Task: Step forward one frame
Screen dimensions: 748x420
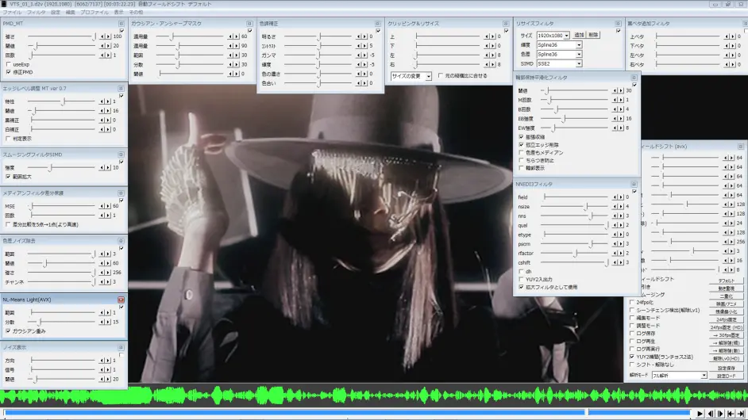Action: 720,414
